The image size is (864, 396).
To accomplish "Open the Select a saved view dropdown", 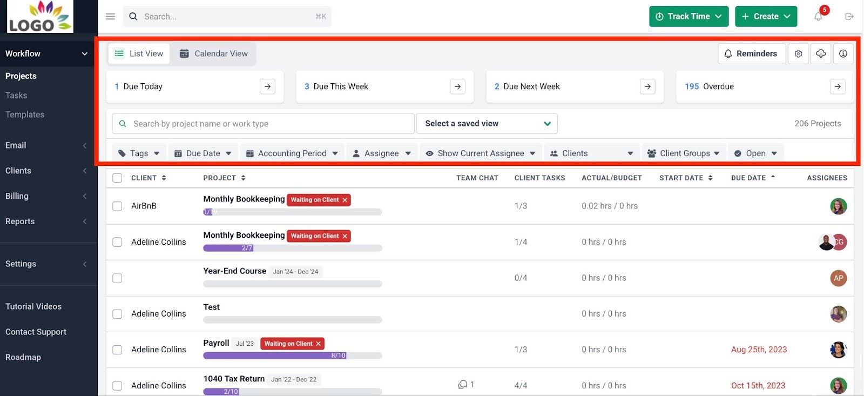I will pos(487,124).
